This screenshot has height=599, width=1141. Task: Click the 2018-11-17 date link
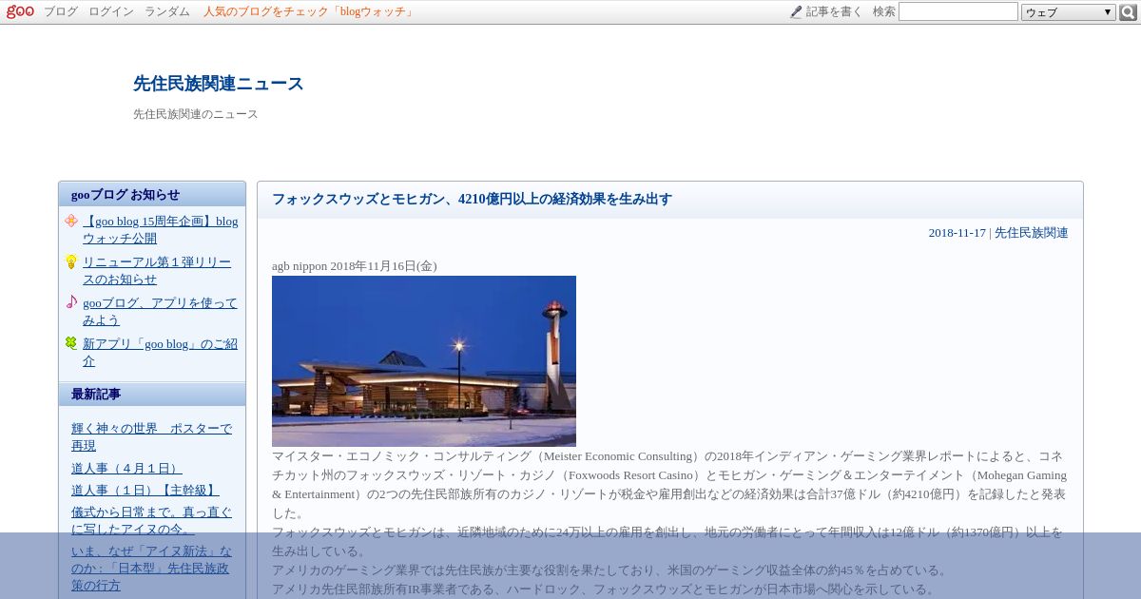[957, 233]
